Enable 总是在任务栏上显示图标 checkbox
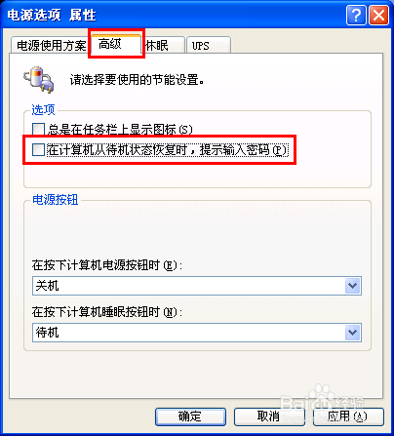 click(38, 129)
